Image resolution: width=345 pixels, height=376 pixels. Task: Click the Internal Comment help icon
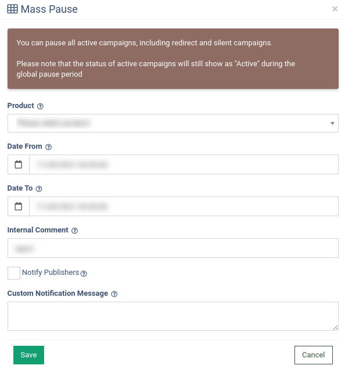coord(75,231)
